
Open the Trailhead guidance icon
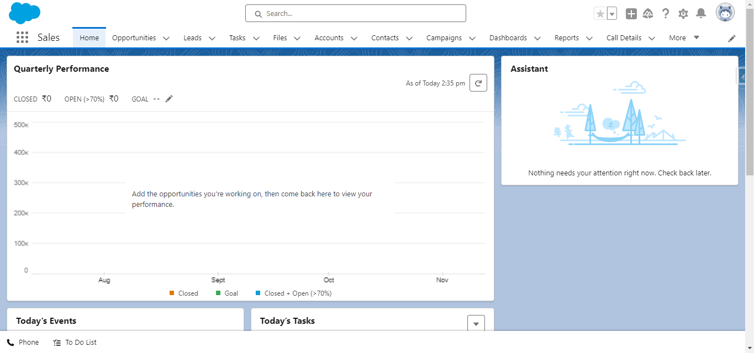point(648,14)
